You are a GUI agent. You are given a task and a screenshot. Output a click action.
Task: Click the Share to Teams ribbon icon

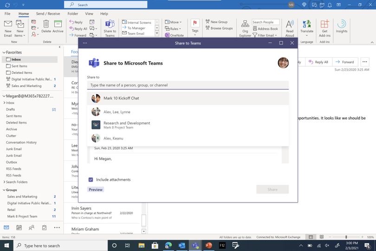pos(110,28)
